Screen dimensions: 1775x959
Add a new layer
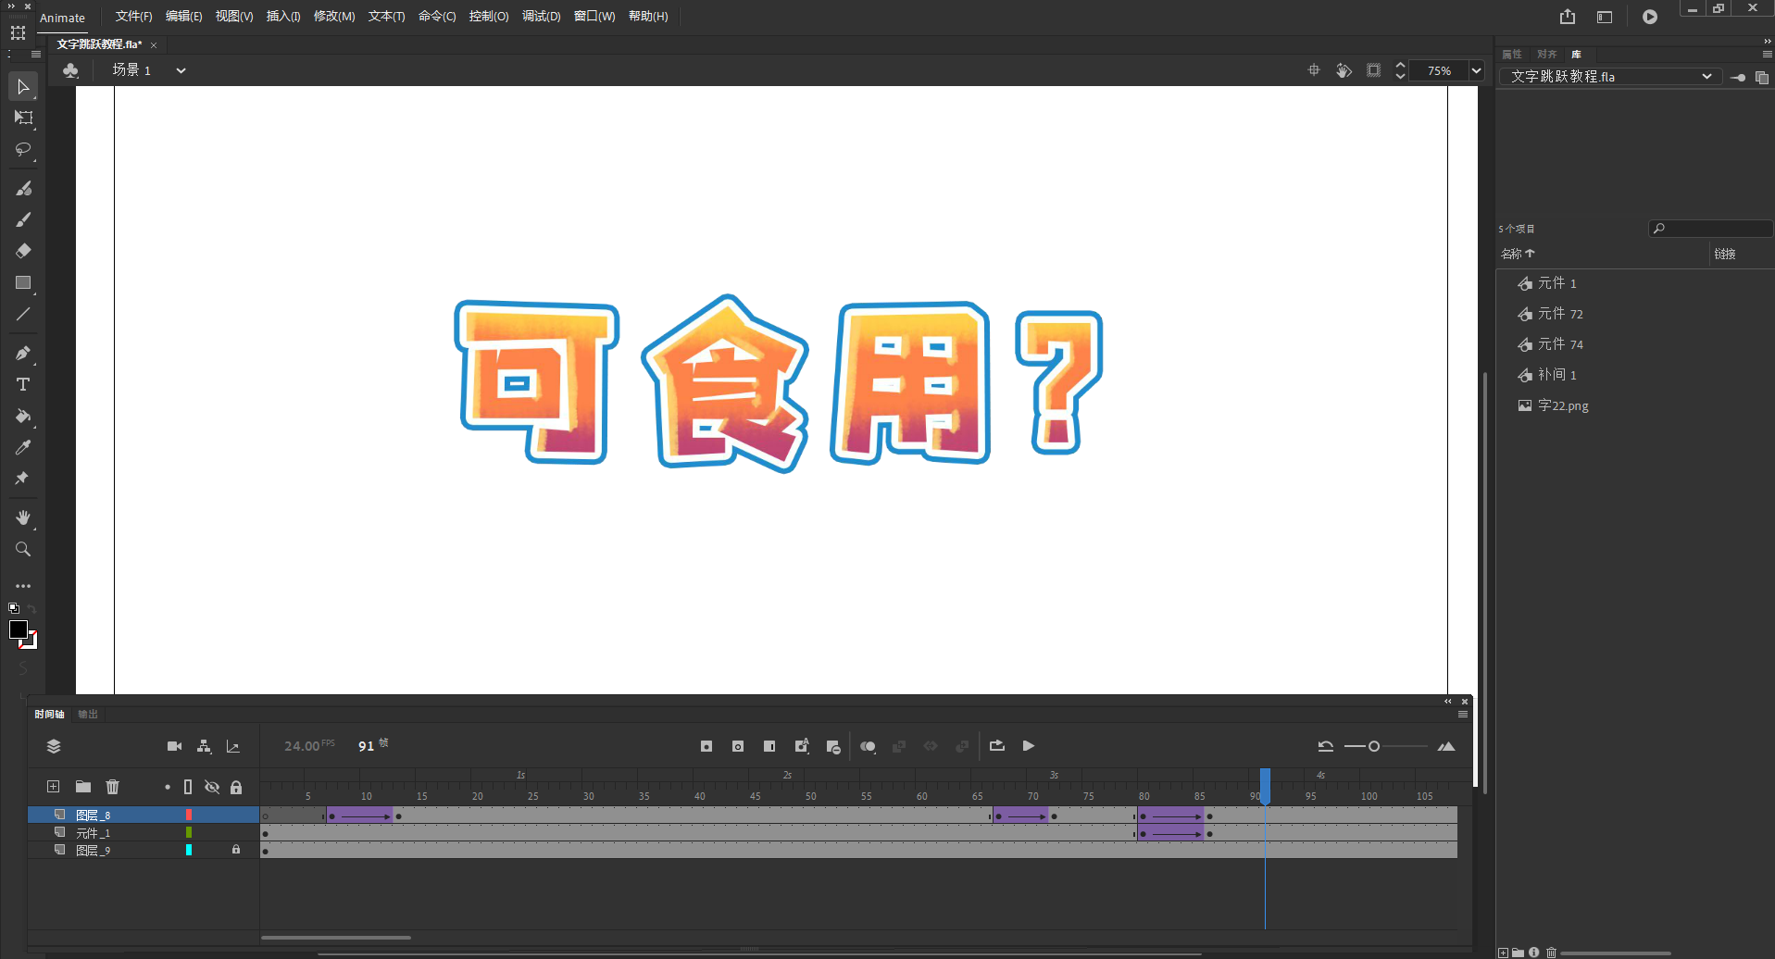pos(54,787)
